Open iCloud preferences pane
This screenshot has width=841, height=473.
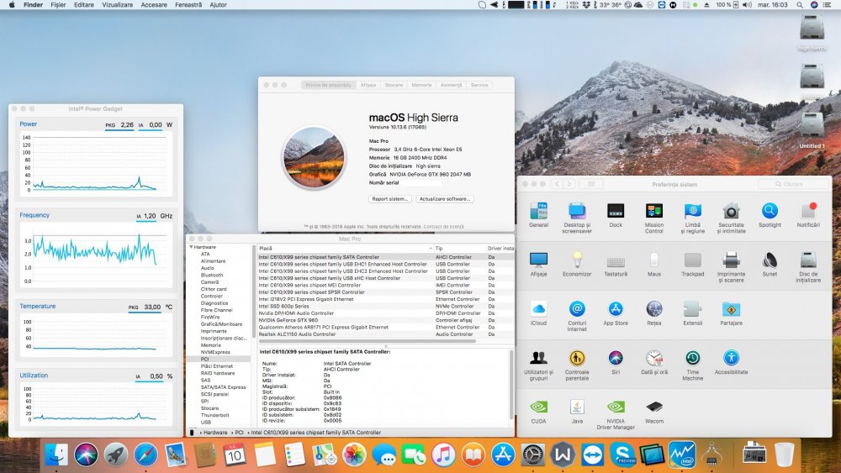point(538,313)
